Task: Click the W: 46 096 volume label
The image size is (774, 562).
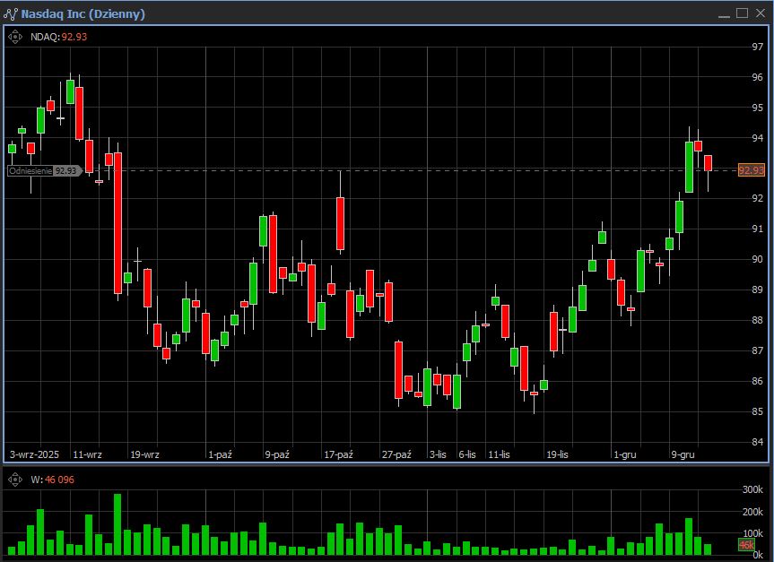Action: click(x=52, y=480)
